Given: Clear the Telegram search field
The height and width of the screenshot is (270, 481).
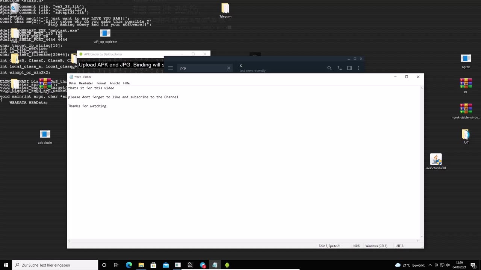Looking at the screenshot, I should pos(228,68).
